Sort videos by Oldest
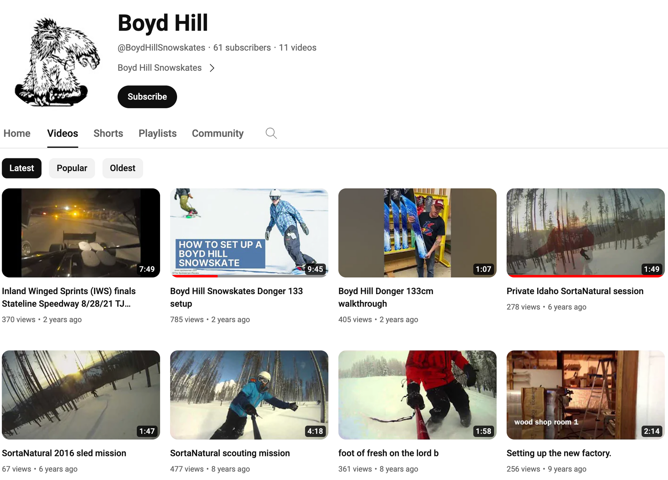The image size is (668, 480). coord(122,168)
